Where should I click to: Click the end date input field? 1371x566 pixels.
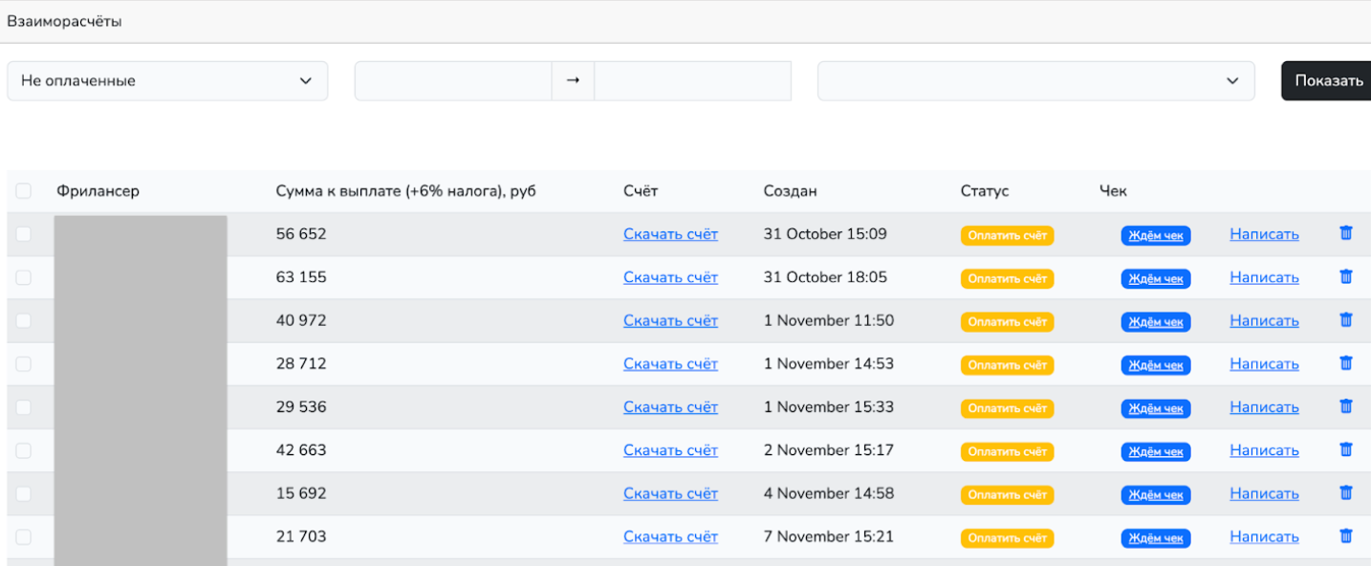coord(692,81)
